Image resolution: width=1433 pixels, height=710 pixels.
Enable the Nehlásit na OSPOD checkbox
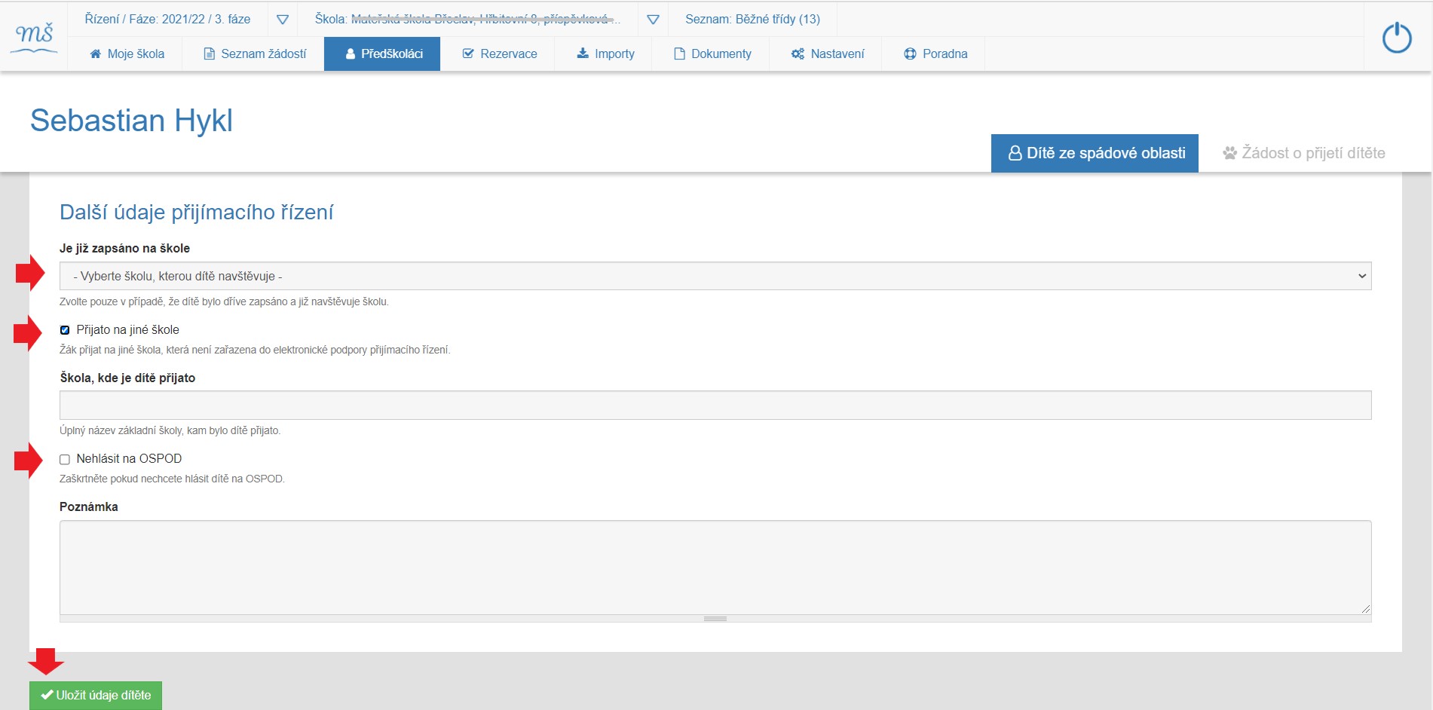click(65, 459)
